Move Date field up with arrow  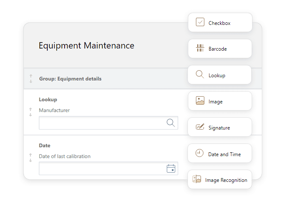[x=30, y=155]
